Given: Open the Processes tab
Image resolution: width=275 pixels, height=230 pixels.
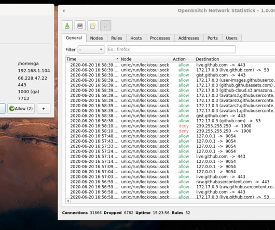Looking at the screenshot, I should coord(160,38).
